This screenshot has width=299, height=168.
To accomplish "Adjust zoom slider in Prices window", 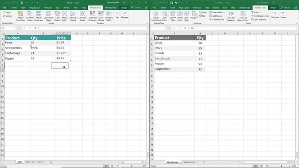I will 132,166.
